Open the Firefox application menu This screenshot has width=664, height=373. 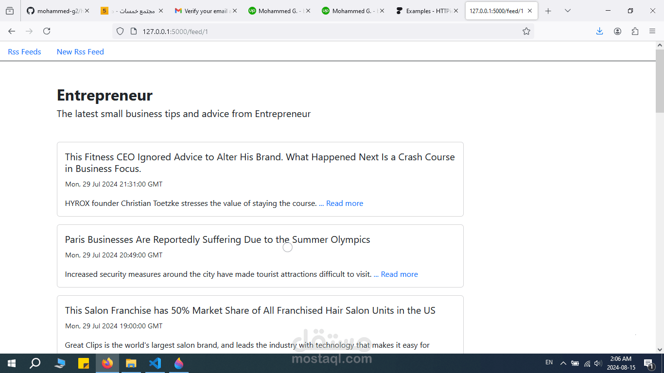click(652, 31)
